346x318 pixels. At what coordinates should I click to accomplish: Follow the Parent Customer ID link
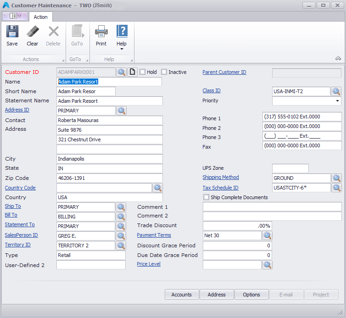click(x=224, y=72)
